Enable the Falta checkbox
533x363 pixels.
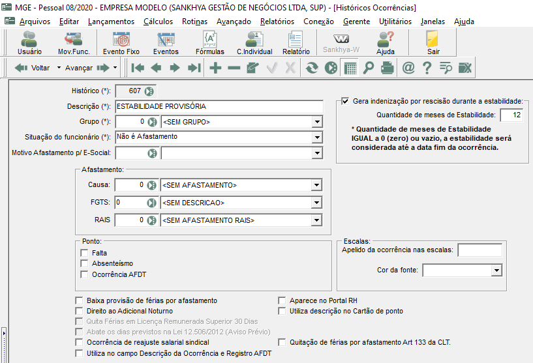tap(84, 253)
